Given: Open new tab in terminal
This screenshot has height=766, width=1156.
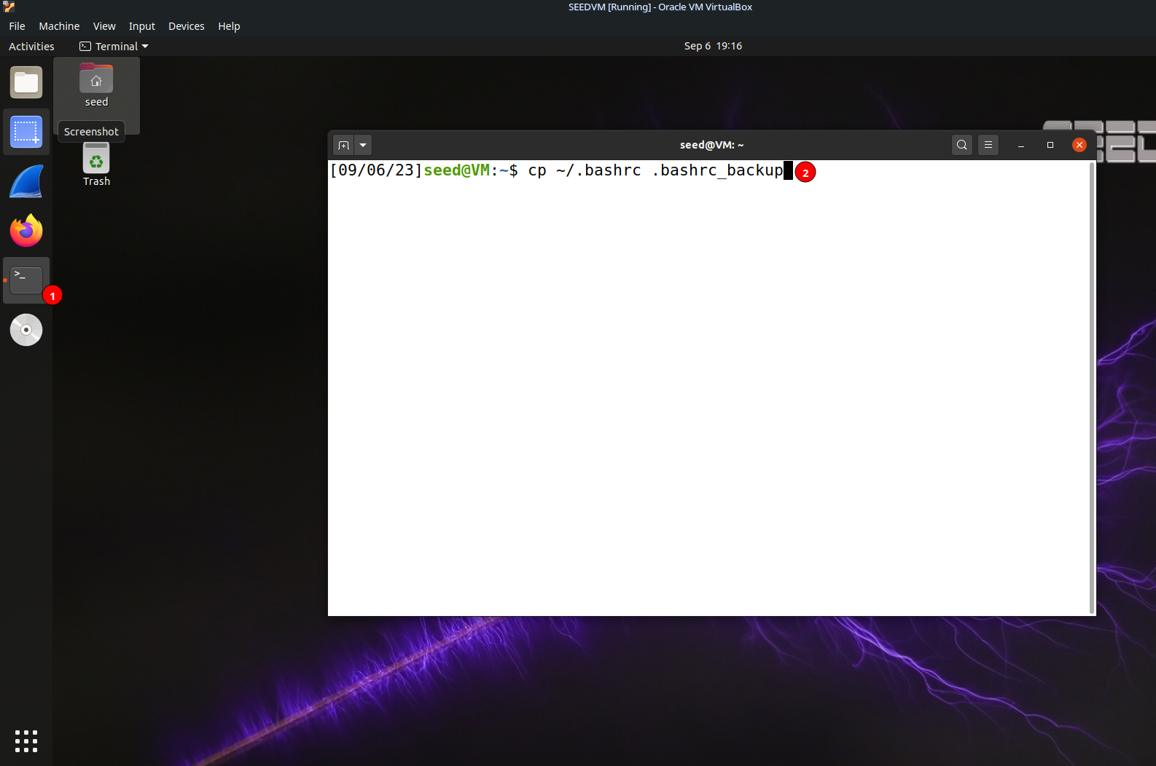Looking at the screenshot, I should point(344,145).
